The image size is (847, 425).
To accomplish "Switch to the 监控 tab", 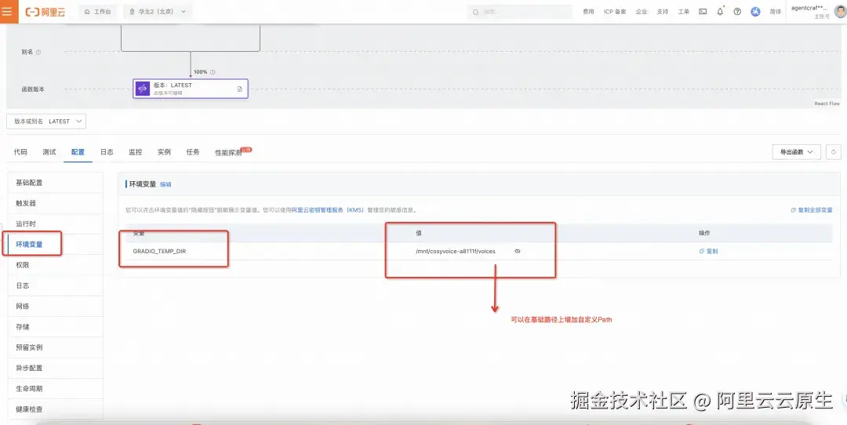I will (x=136, y=152).
